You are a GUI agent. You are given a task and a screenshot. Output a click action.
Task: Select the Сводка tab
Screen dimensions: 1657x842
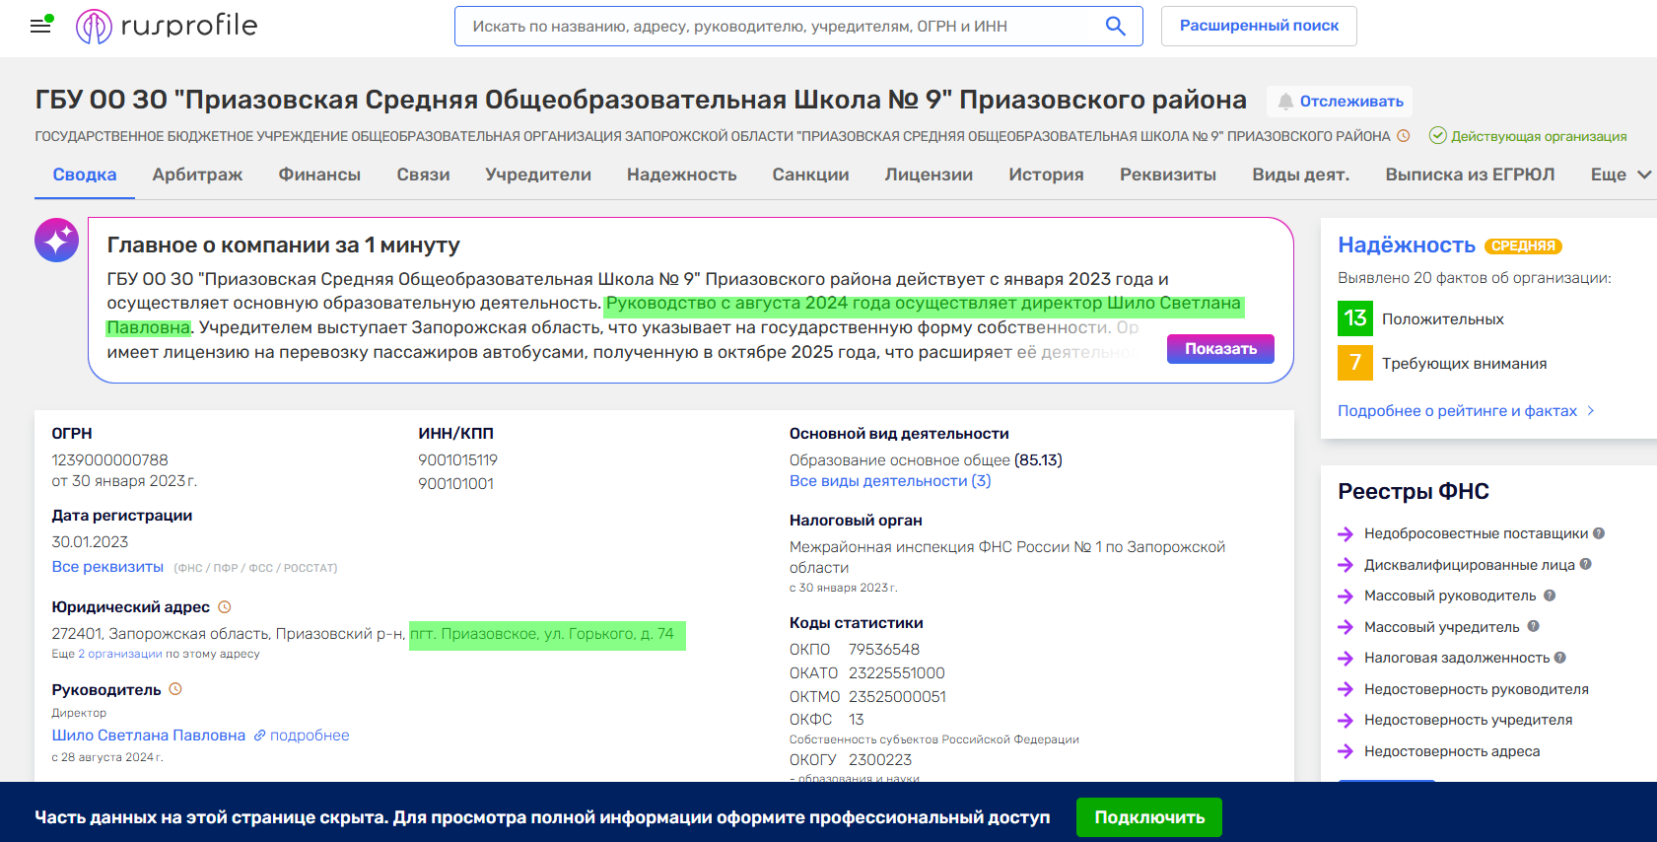coord(85,175)
